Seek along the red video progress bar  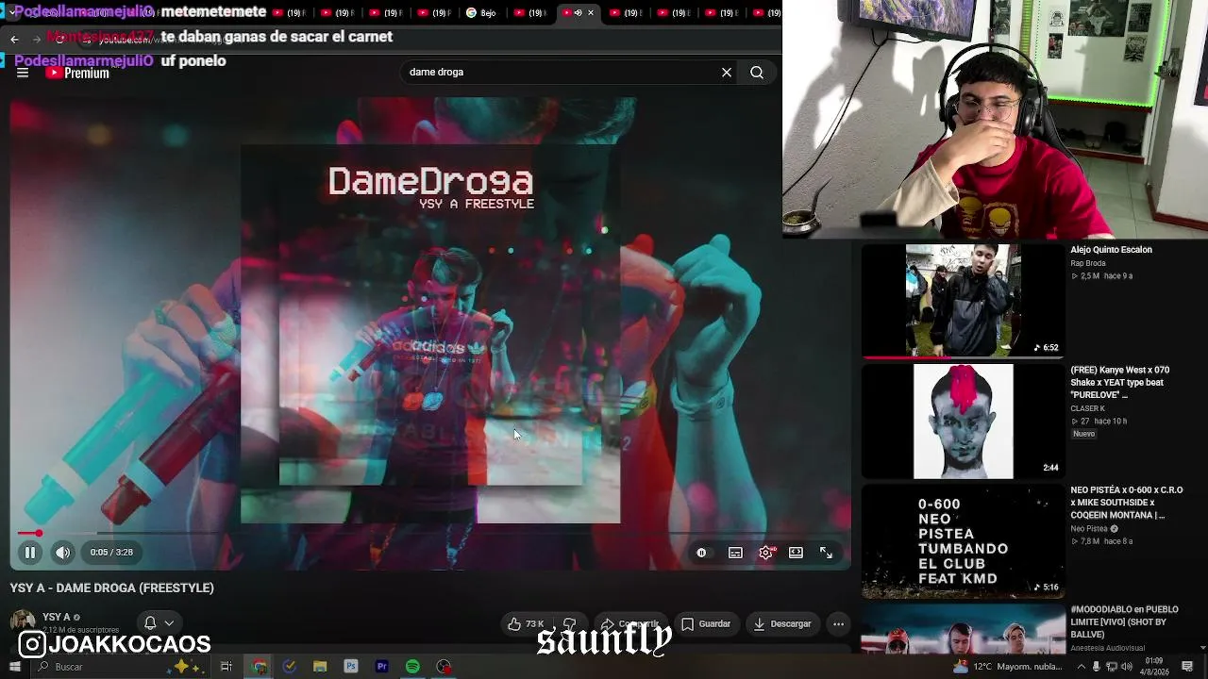click(429, 534)
